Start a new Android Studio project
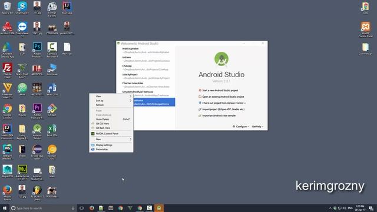The image size is (377, 212). 219,90
